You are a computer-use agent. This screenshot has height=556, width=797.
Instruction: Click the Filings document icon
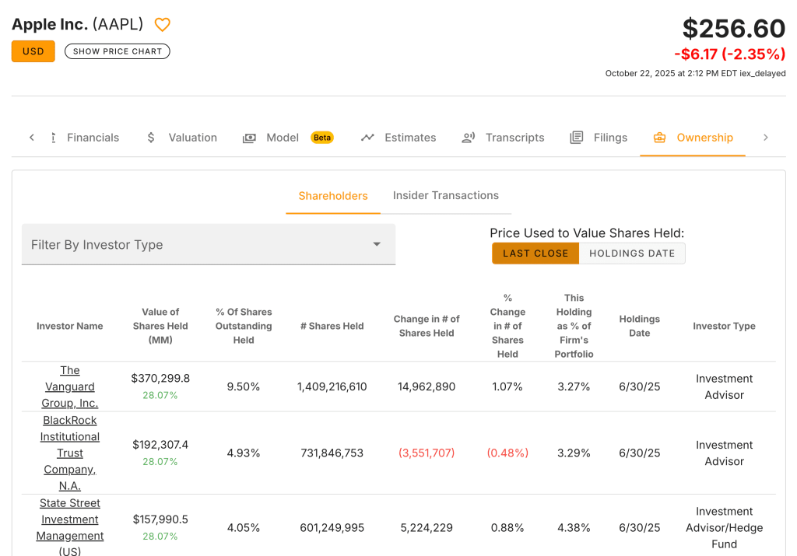577,138
